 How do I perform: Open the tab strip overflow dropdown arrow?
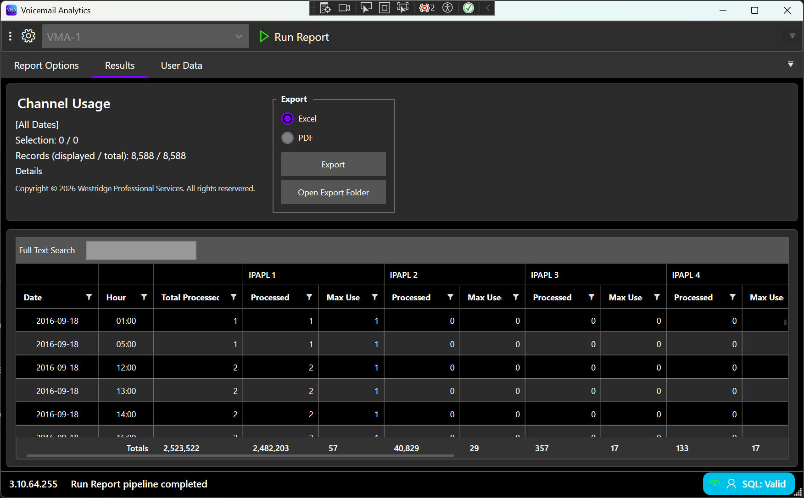[790, 64]
